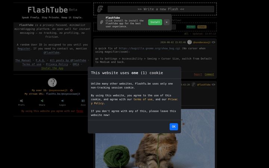Click my question-mark avatar in the sidebar
269x168 pixels.
[52, 83]
